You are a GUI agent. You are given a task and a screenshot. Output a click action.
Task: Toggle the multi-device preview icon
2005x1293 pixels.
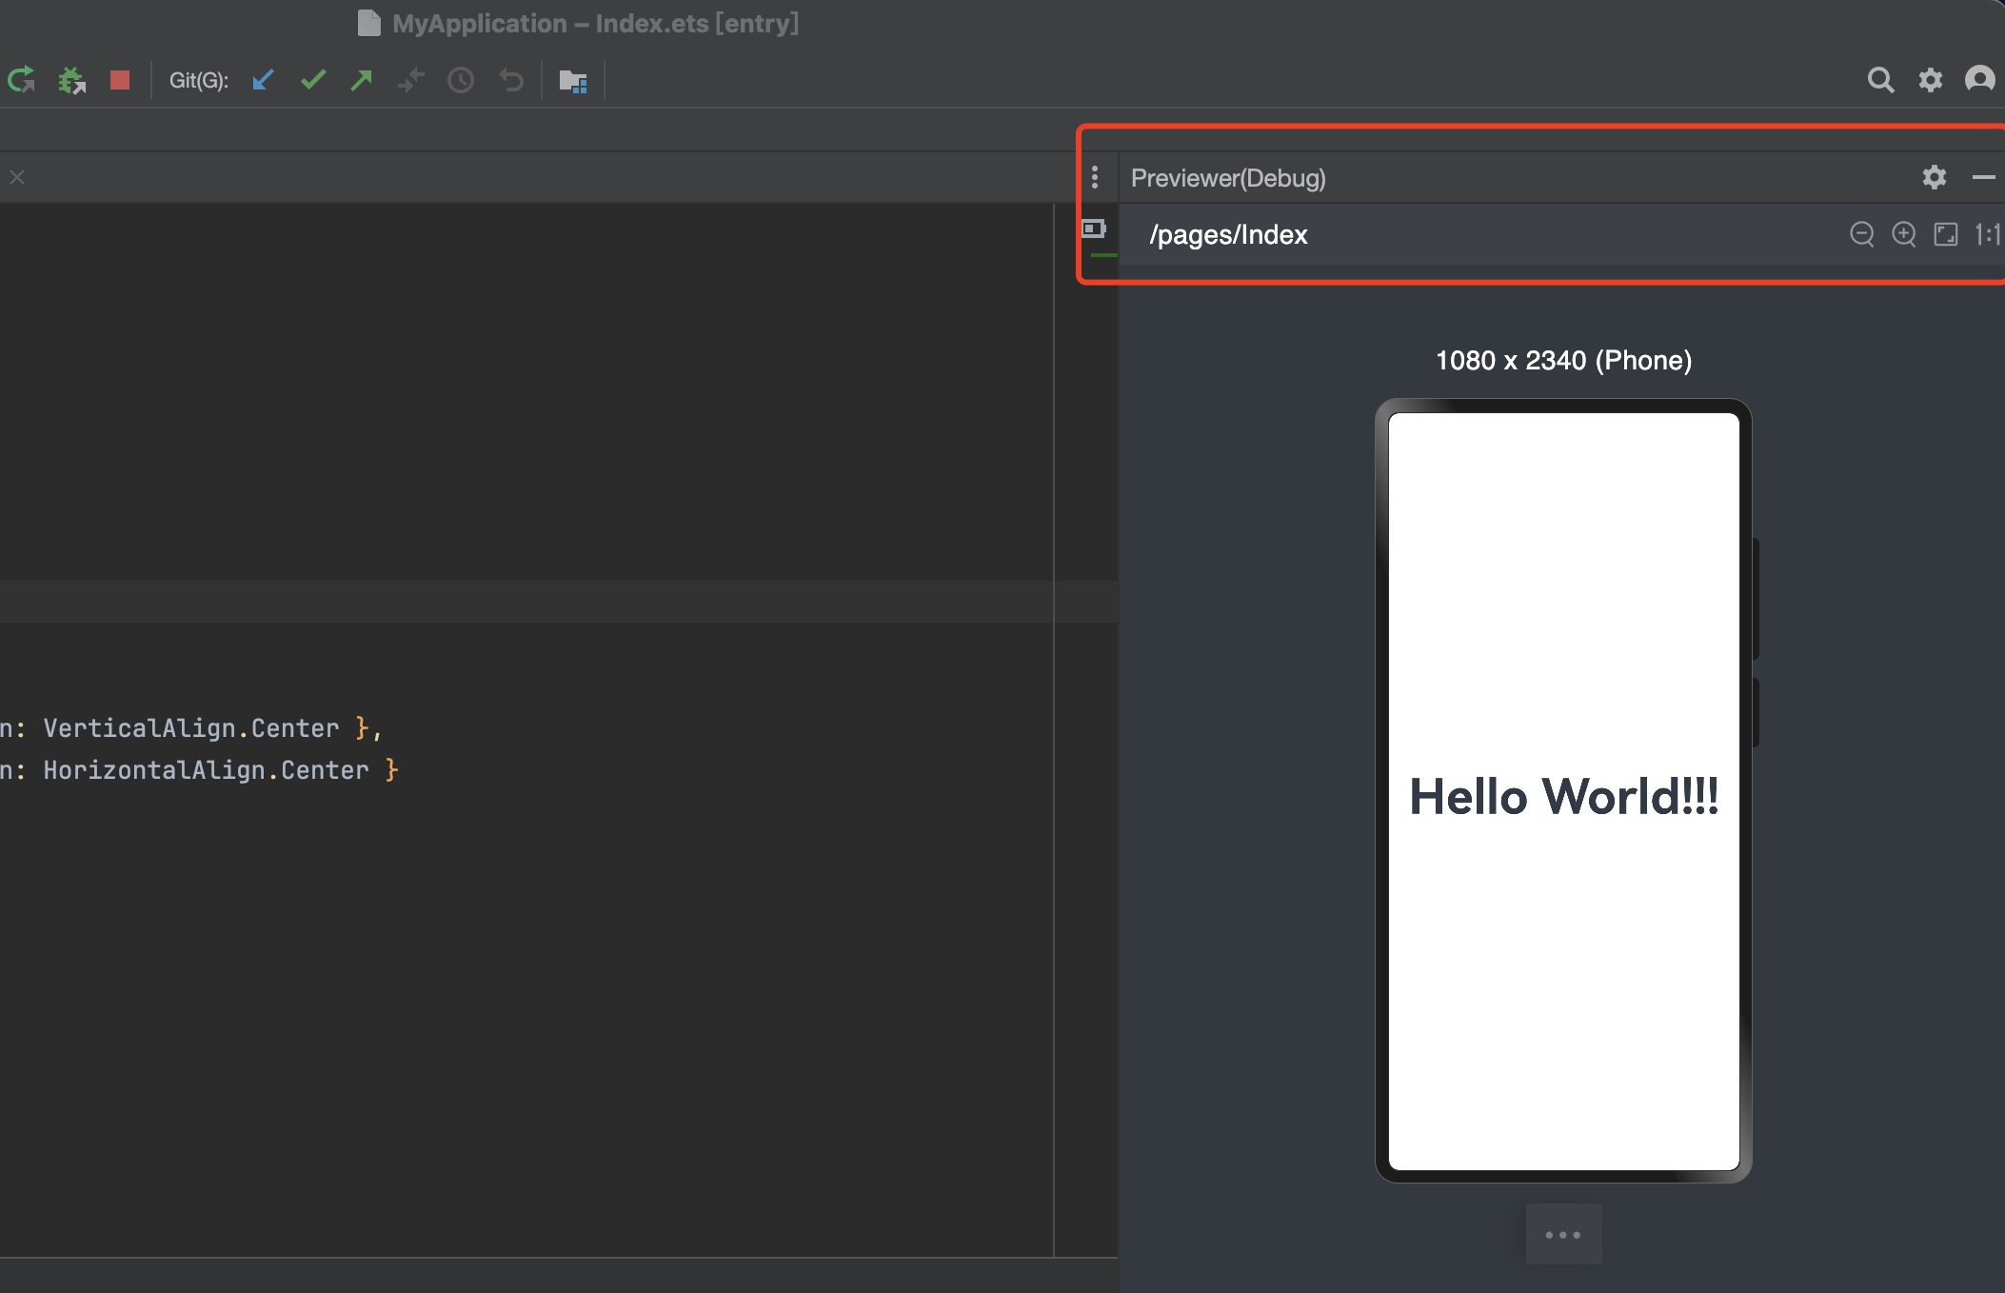point(1094,229)
